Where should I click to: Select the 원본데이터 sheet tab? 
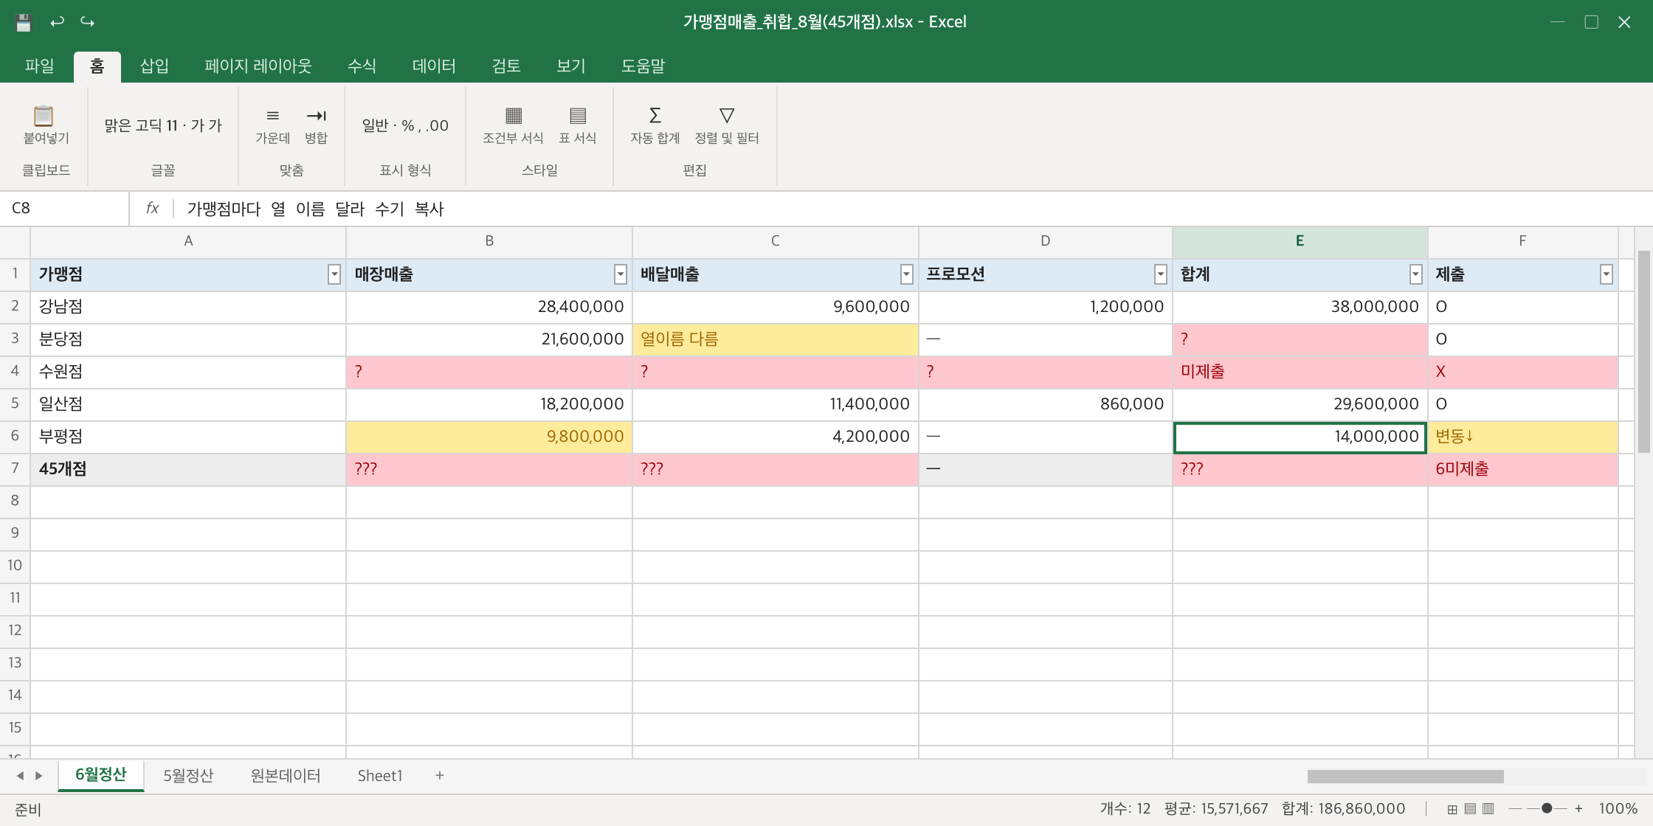(286, 776)
